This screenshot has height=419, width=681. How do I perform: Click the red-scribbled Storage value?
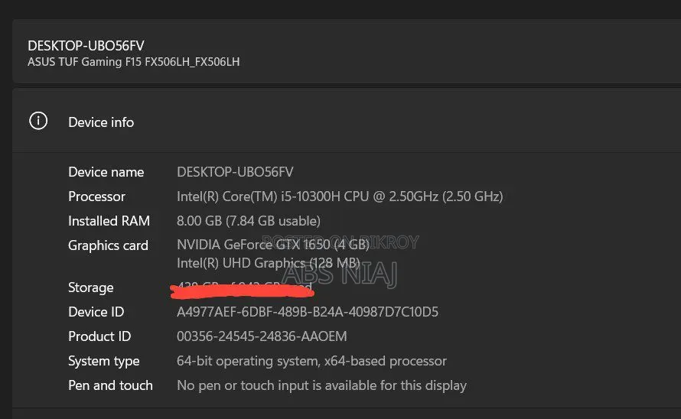coord(243,290)
